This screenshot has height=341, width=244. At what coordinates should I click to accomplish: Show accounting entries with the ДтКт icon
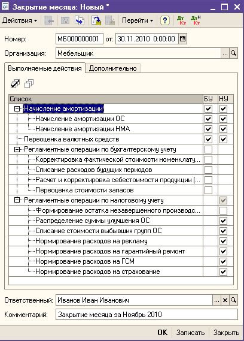coord(181,20)
